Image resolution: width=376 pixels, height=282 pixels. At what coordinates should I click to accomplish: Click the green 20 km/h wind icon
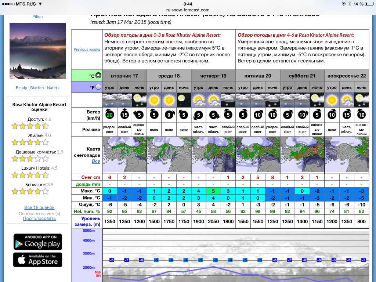coord(109,115)
